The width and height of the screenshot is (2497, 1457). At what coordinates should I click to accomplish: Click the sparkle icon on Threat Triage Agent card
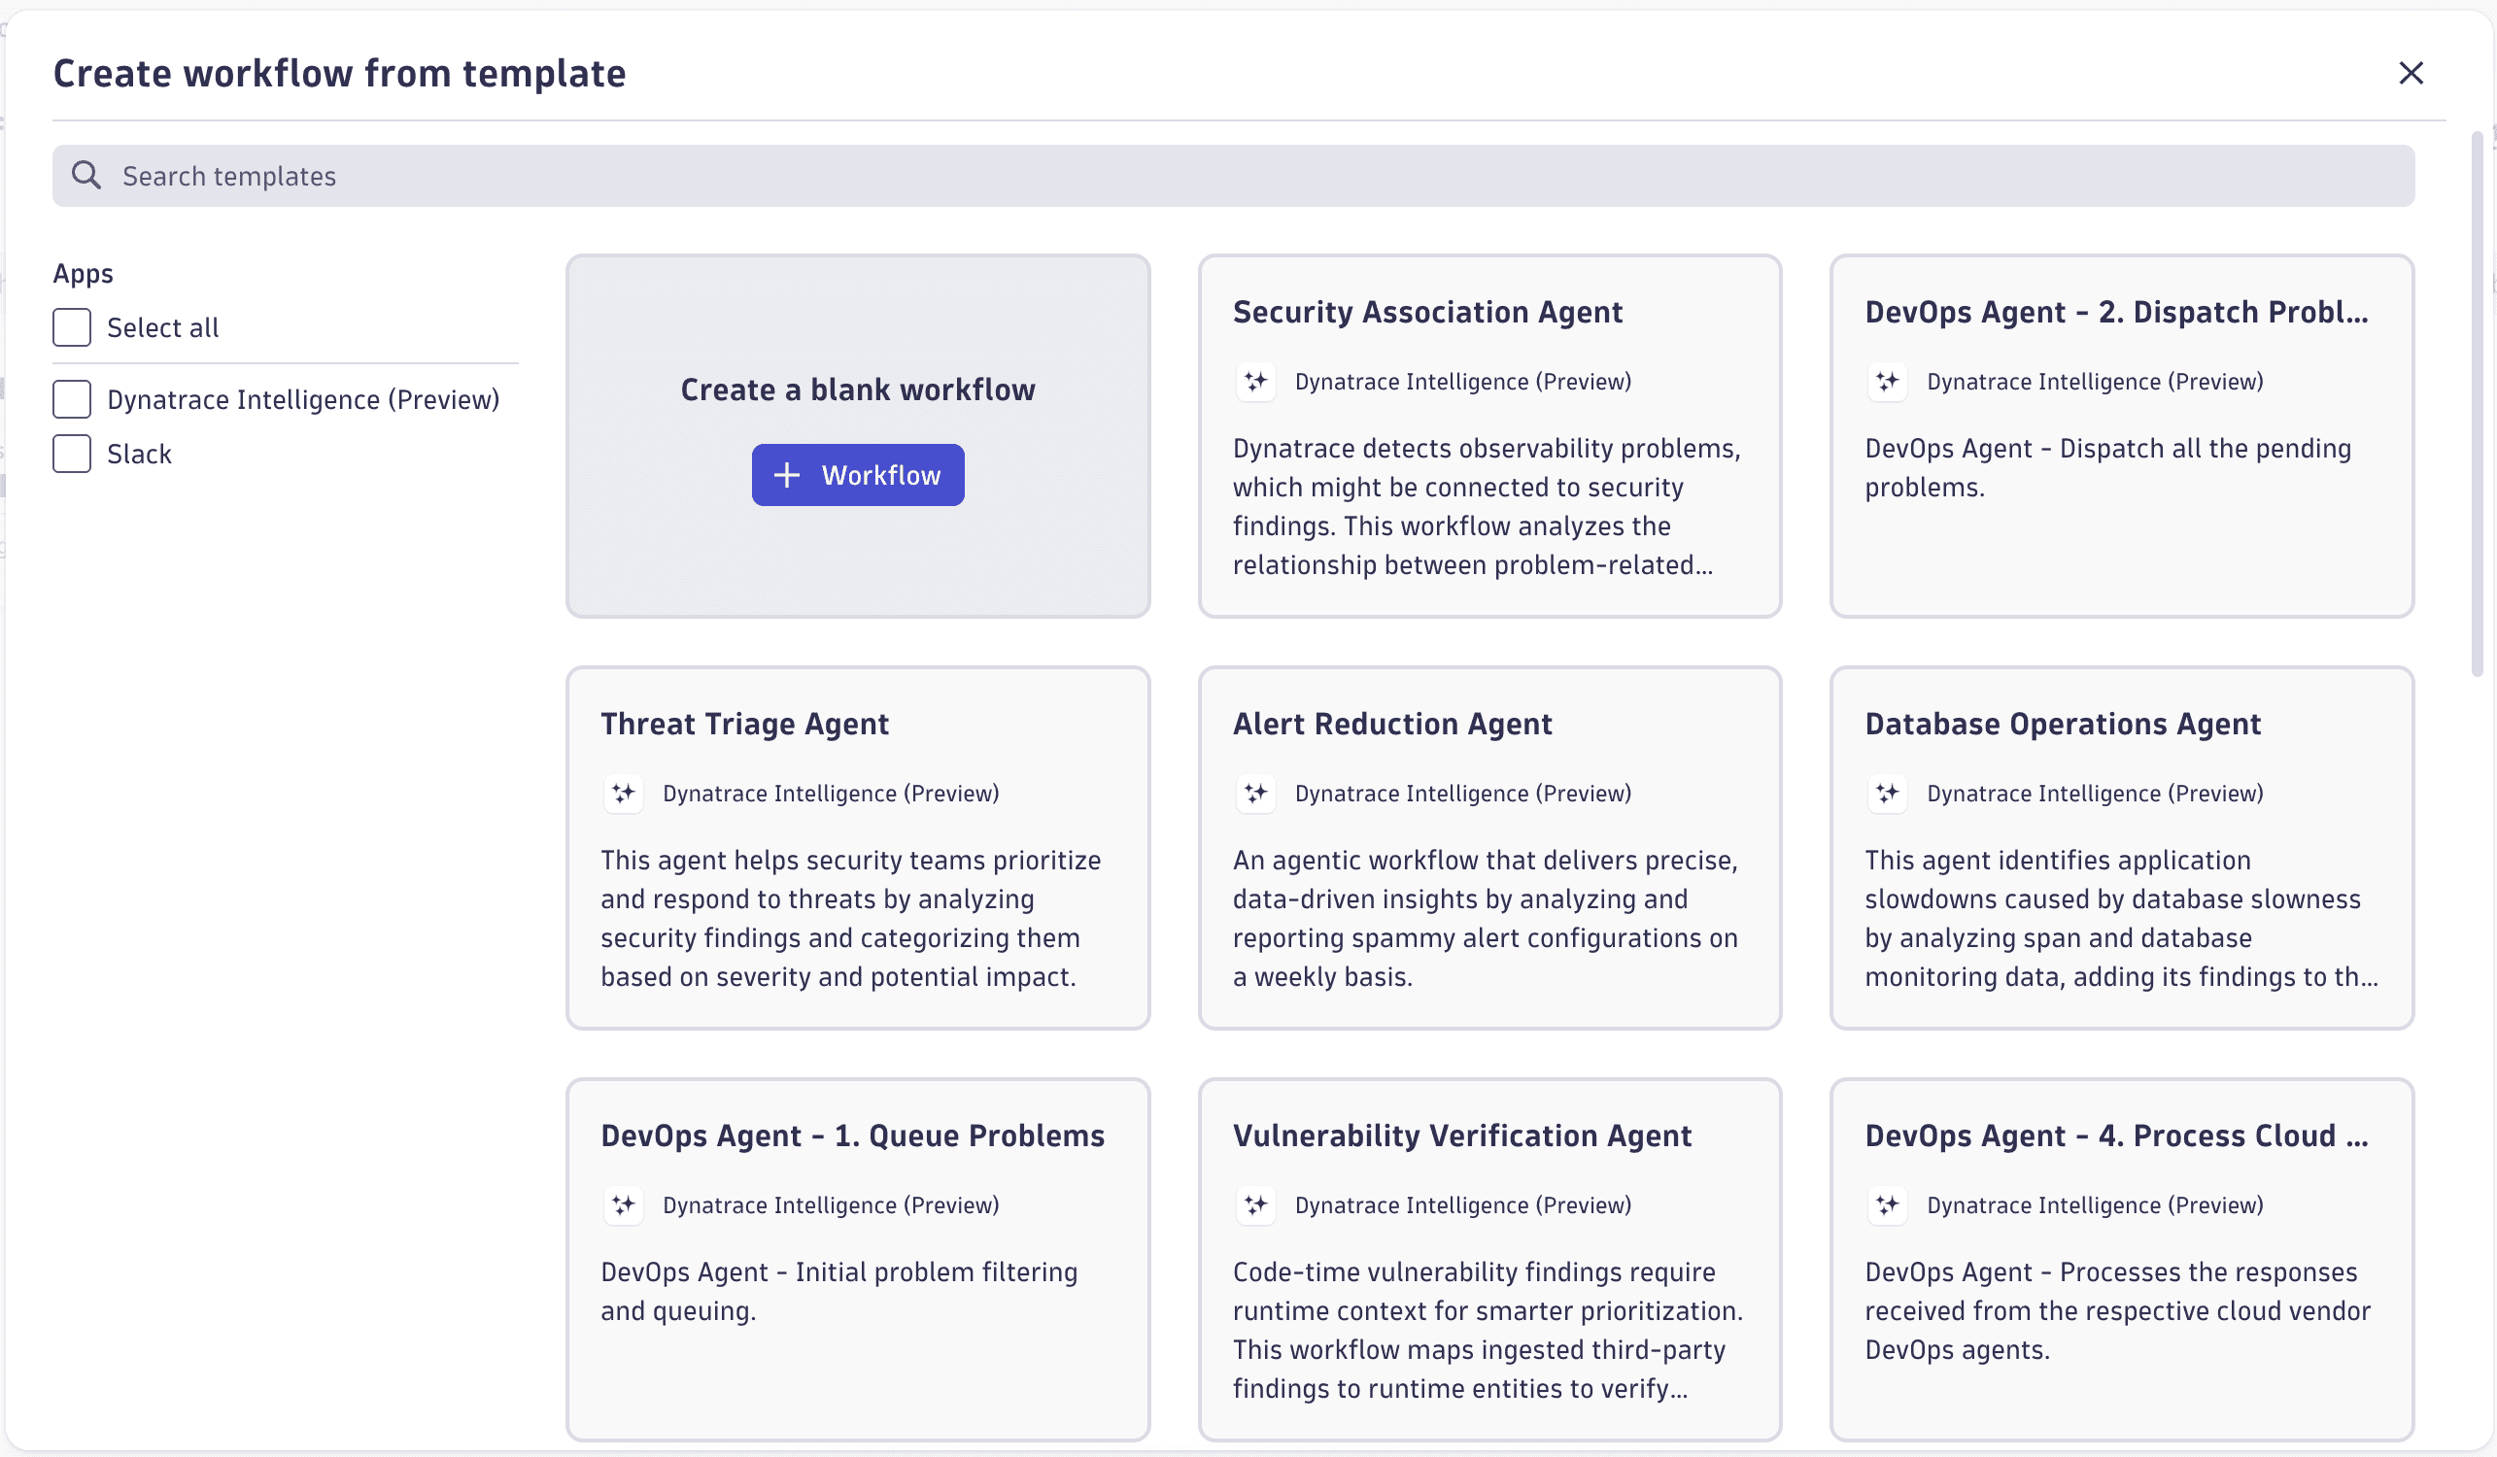[x=624, y=793]
